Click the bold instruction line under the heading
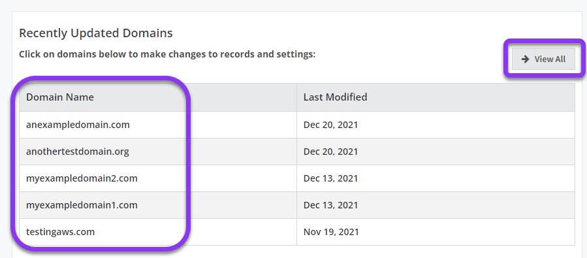This screenshot has height=258, width=587. 167,55
